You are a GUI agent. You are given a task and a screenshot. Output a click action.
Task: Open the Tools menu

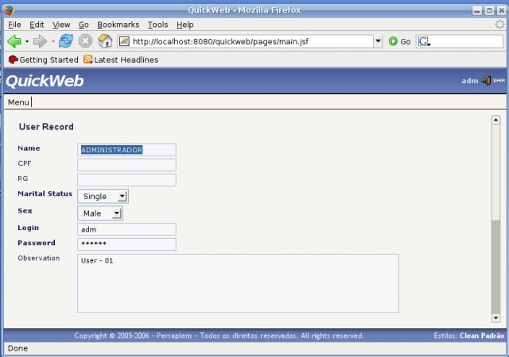[x=157, y=25]
